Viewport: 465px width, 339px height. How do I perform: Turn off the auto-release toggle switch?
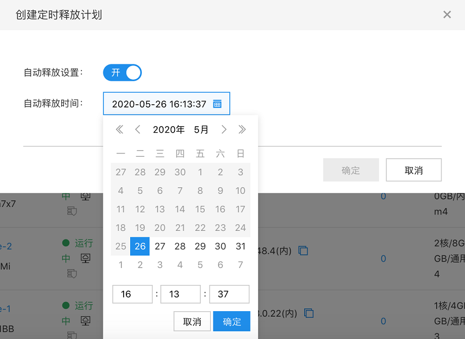123,73
